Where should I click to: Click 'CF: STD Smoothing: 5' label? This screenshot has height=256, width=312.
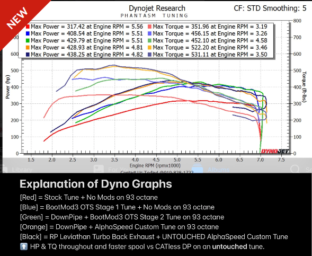point(270,8)
